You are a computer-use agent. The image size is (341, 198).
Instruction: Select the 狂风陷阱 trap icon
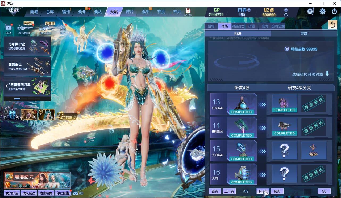(x=242, y=104)
